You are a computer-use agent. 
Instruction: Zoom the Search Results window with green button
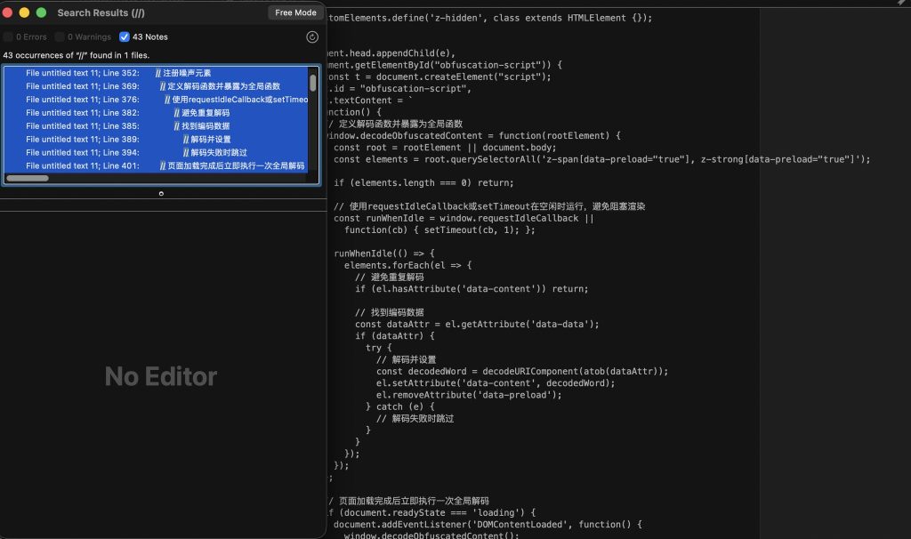[x=41, y=12]
